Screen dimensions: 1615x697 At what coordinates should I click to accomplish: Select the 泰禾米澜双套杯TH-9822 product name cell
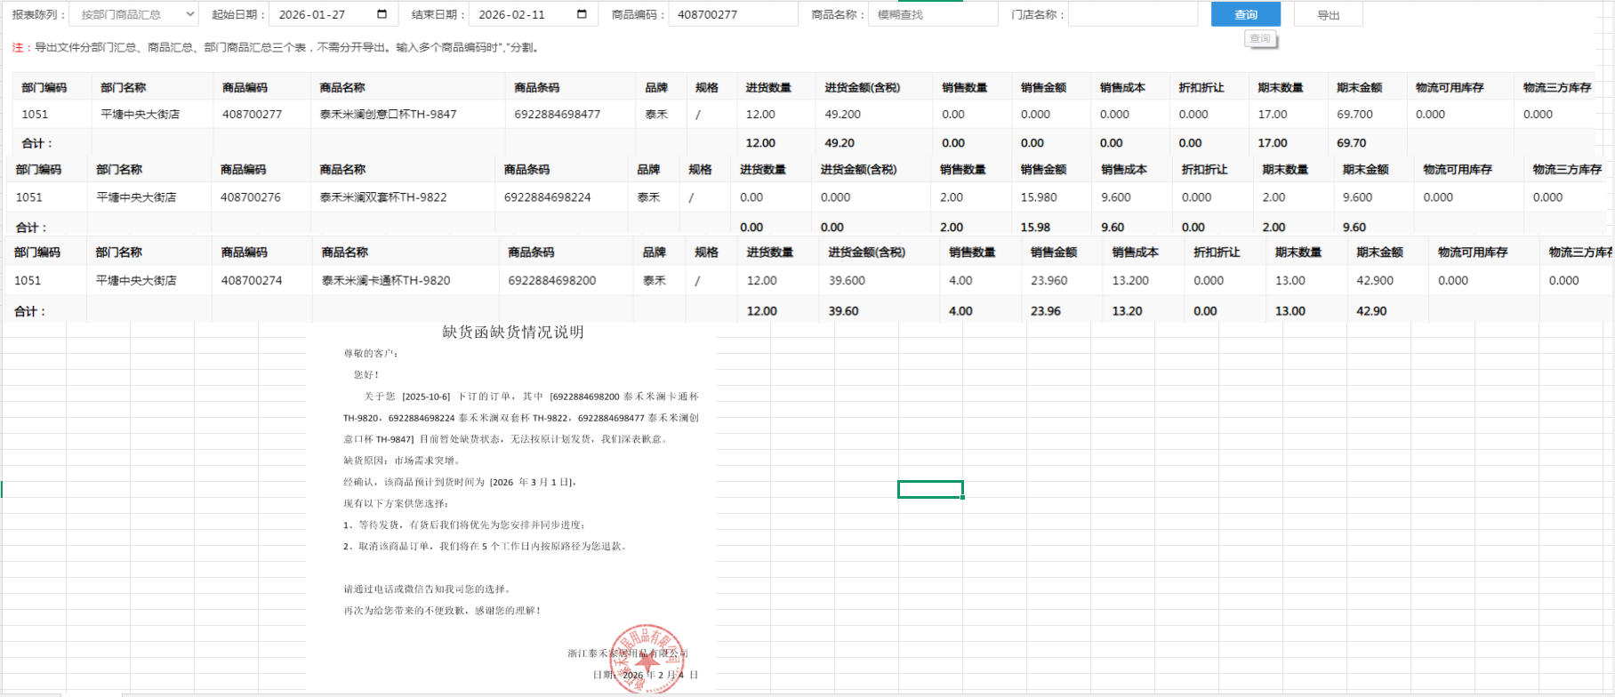tap(383, 197)
